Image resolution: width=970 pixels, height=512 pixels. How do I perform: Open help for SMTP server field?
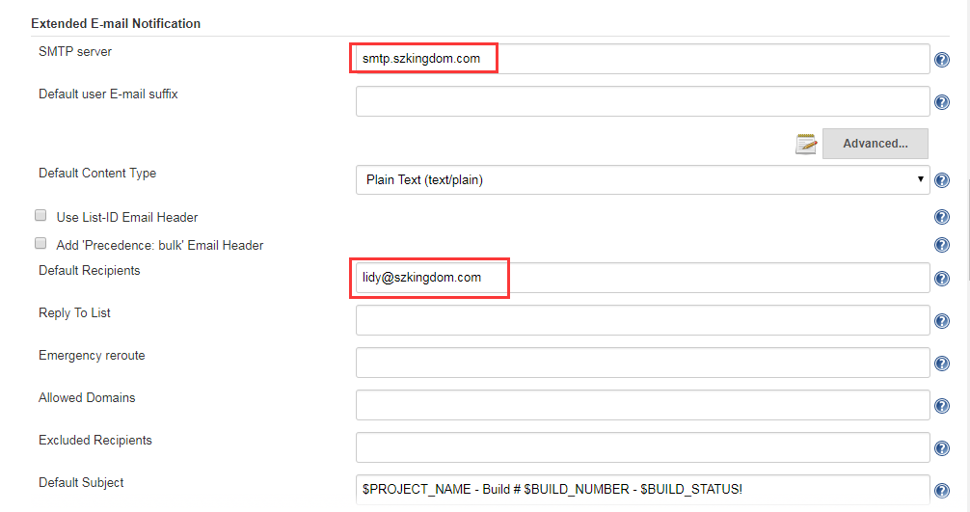coord(941,60)
